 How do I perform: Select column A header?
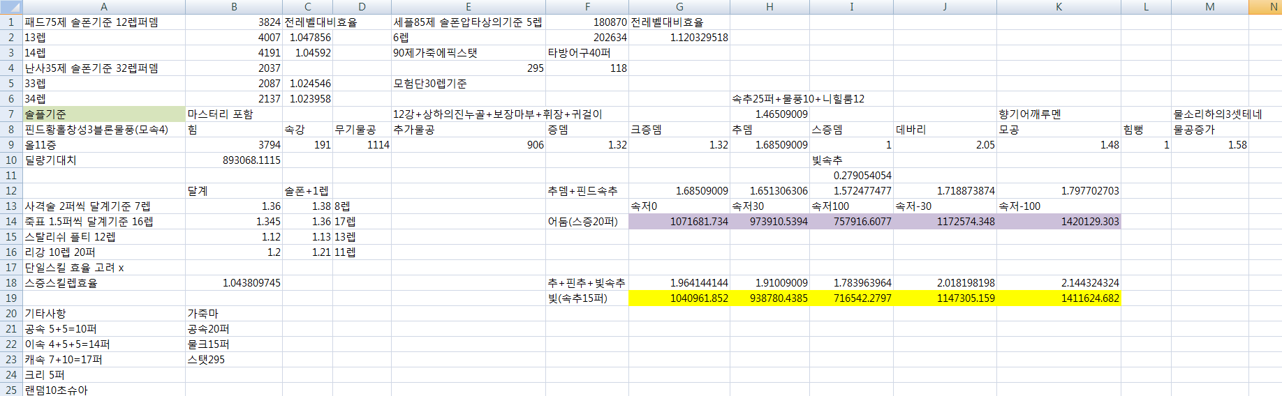click(x=104, y=7)
